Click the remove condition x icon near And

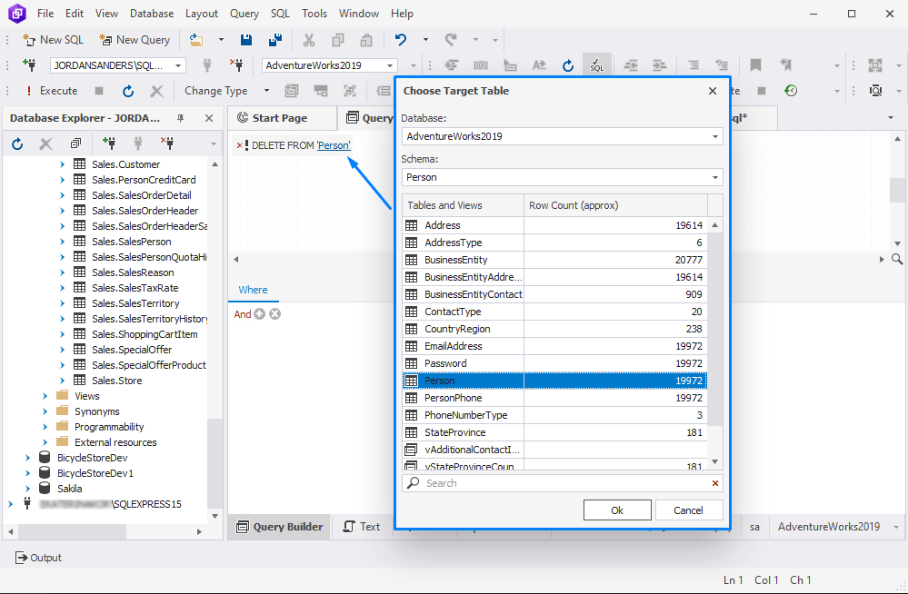point(275,314)
